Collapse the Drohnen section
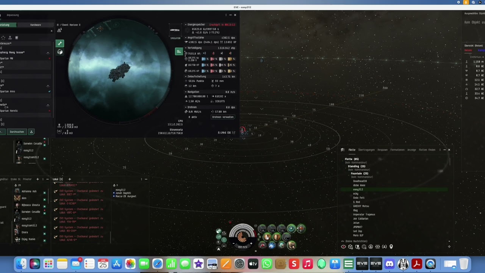485x273 pixels. coord(186,107)
